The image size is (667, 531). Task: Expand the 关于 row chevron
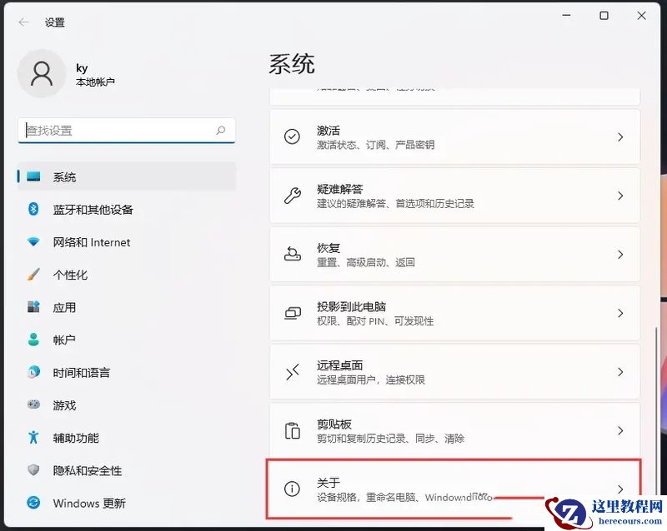pos(620,490)
